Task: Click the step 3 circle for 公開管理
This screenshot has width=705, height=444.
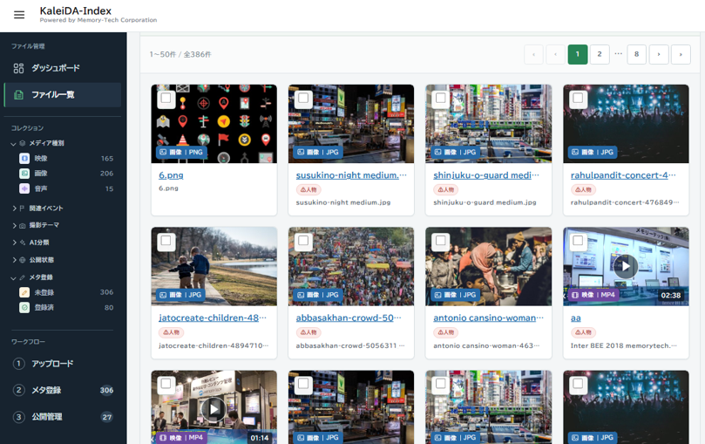Action: pyautogui.click(x=18, y=417)
